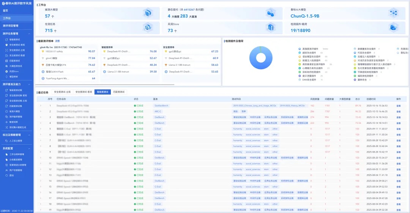Click 查看 for the first task row
The height and width of the screenshot is (213, 410).
(x=398, y=106)
